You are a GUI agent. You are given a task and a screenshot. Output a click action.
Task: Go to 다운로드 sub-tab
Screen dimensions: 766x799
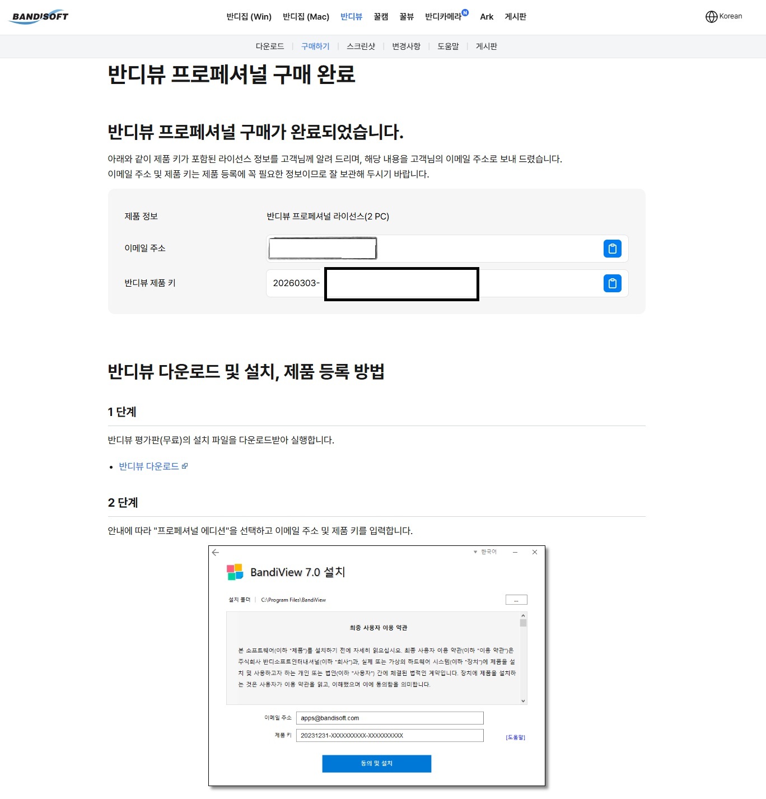pyautogui.click(x=270, y=46)
